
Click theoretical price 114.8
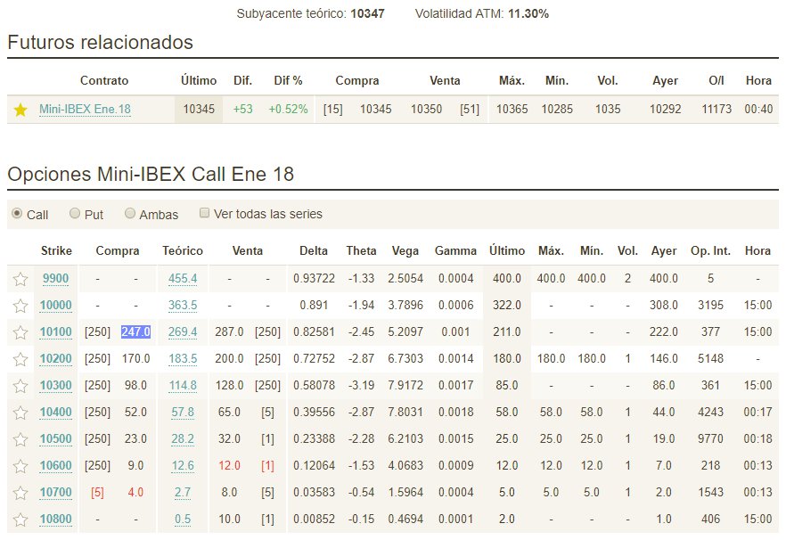pyautogui.click(x=183, y=385)
